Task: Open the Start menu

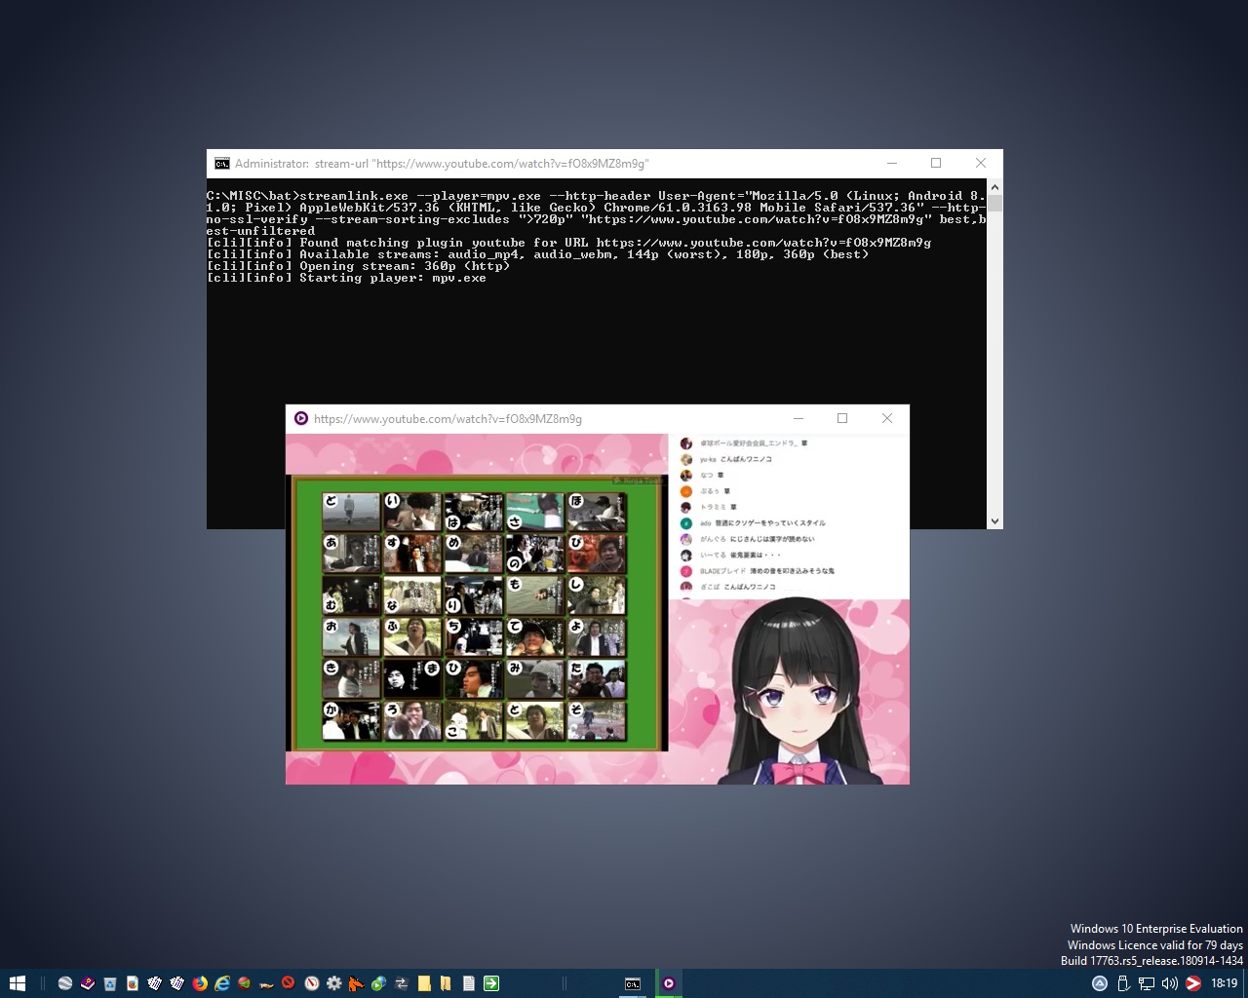Action: [18, 983]
